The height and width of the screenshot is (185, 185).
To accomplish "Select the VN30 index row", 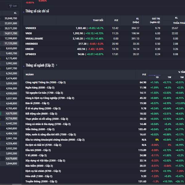I will point(104,33).
